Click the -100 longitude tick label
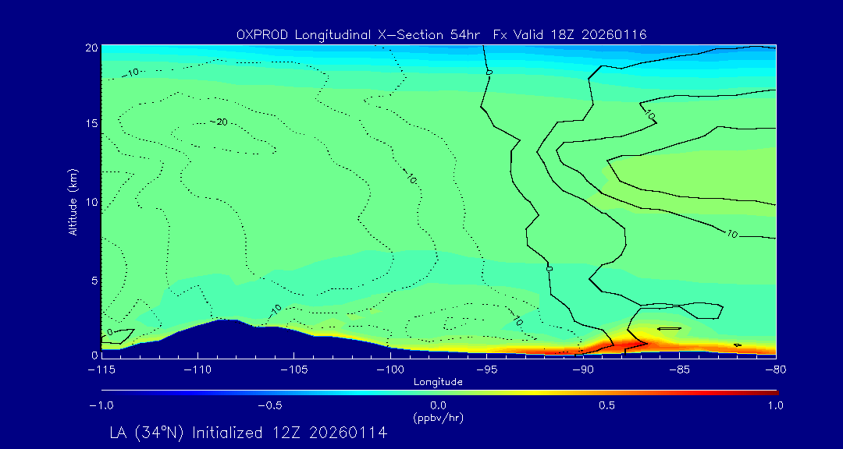This screenshot has height=449, width=843. click(x=389, y=370)
